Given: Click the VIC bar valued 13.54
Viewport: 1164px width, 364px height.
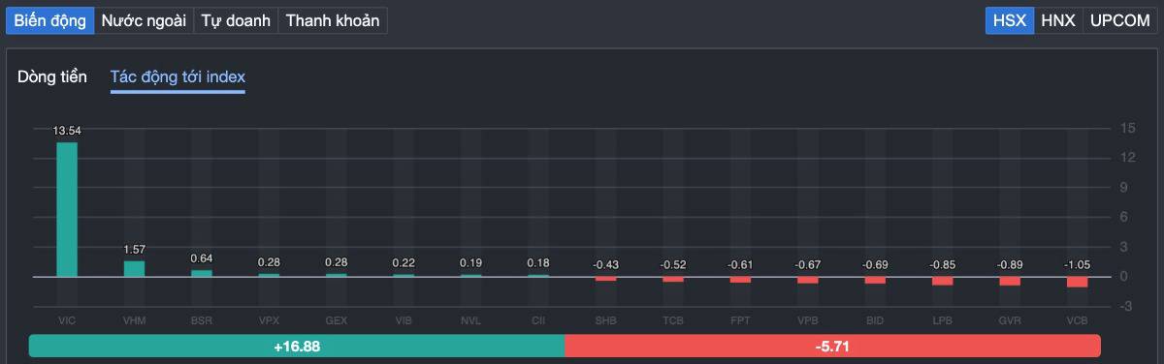Looking at the screenshot, I should (x=67, y=209).
